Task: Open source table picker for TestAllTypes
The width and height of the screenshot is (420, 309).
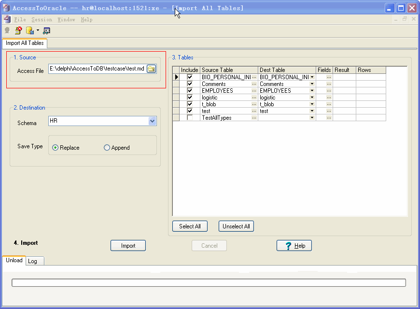Action: 254,118
